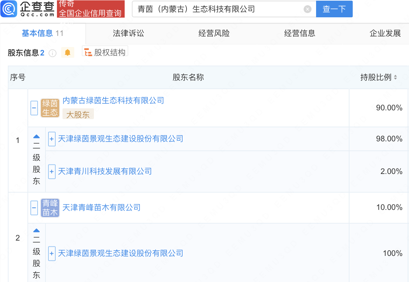Open 天津绿茵景观生态建设股份有限公司 link with 100%
Screen dimensions: 409x282
click(120, 253)
